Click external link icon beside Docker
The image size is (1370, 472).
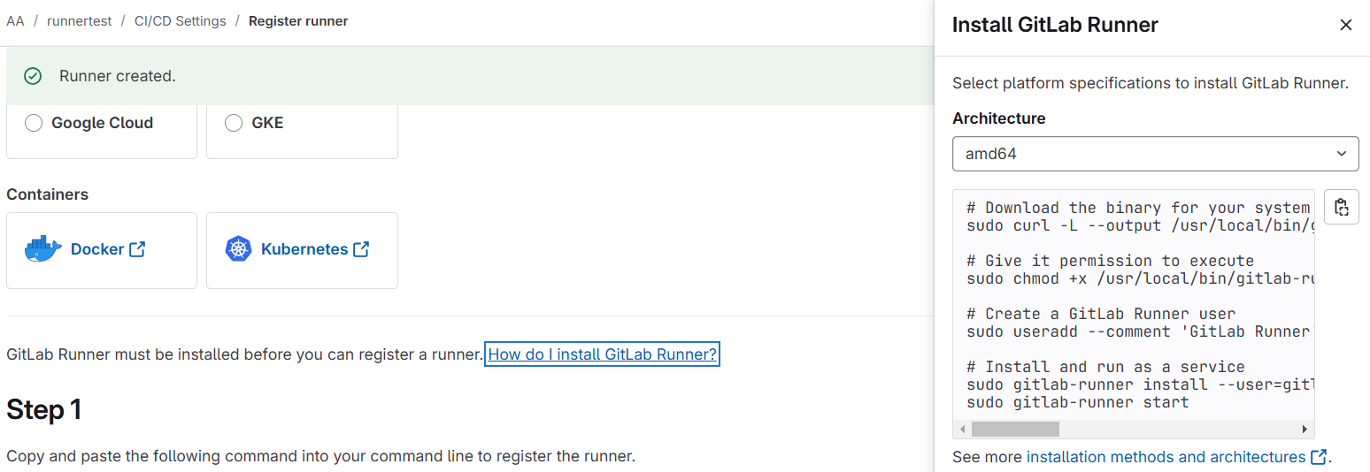[x=137, y=249]
